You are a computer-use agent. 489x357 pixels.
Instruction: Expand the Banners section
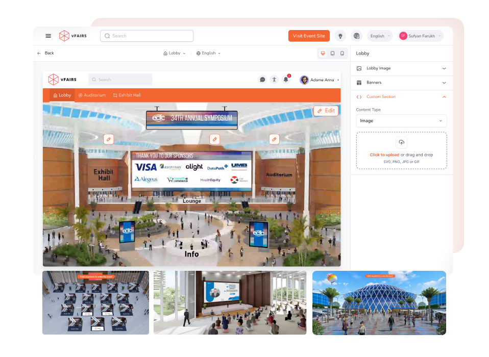coord(401,82)
